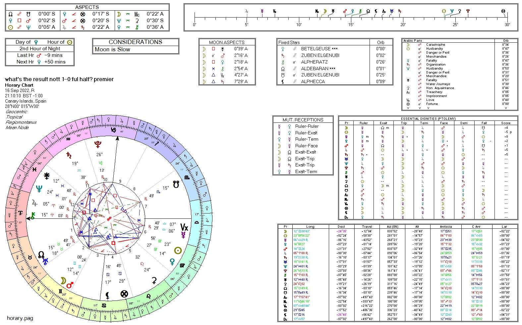Screen dimensions: 522x325
Task: Click the Capricorn sign at the Midheaven arrow tip
Action: click(x=113, y=130)
